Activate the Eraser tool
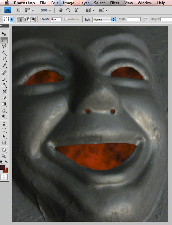Viewport: 172px width, 225px height. (4, 98)
